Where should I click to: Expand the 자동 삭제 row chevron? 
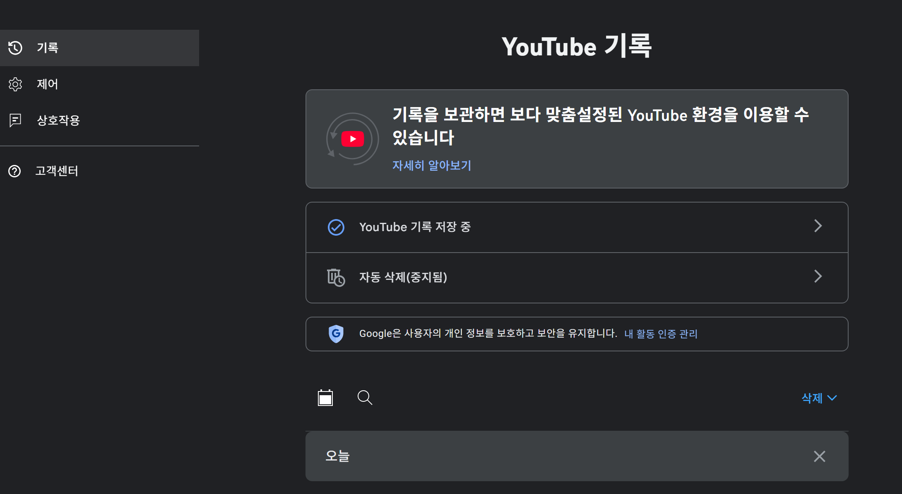click(x=818, y=277)
